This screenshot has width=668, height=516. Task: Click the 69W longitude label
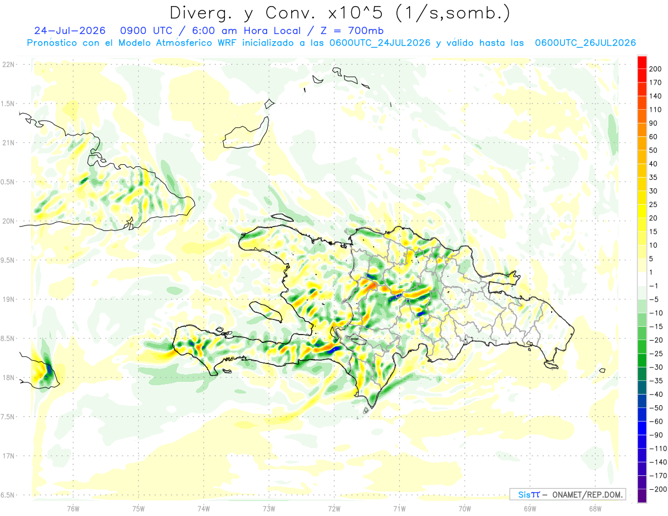click(x=529, y=508)
